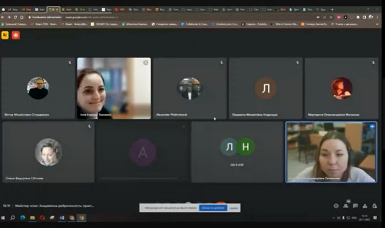Click the tile with purple 'A' avatar
Screen dimensions: 385x228
[143, 152]
